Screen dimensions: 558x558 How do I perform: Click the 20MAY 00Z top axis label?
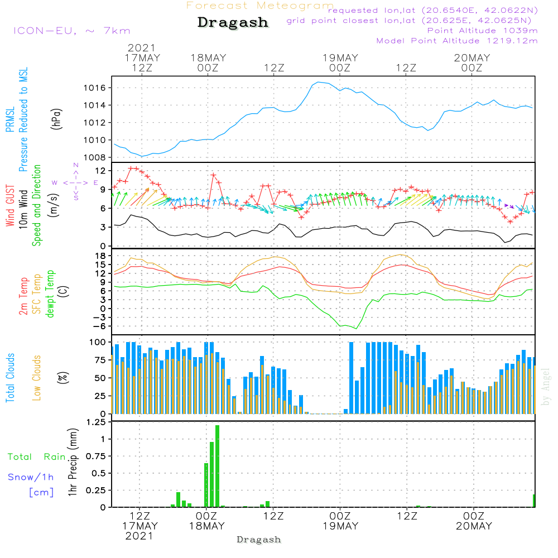(x=472, y=63)
